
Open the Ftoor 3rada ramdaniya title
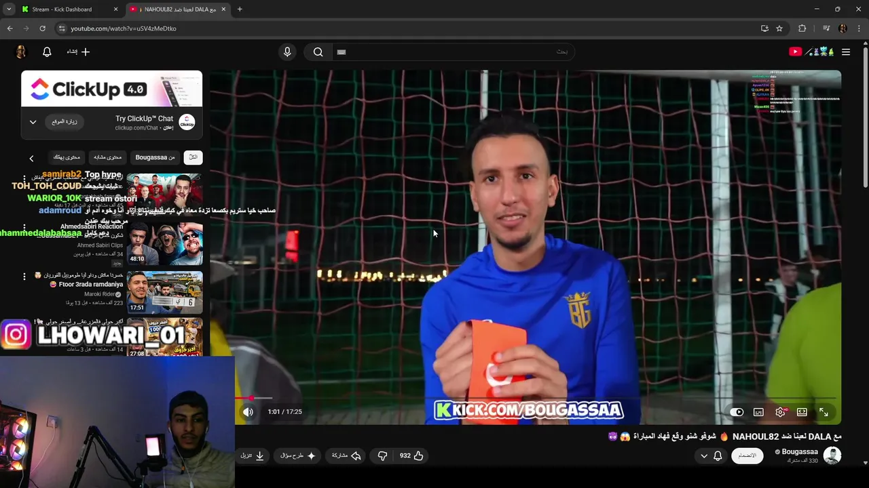point(79,280)
